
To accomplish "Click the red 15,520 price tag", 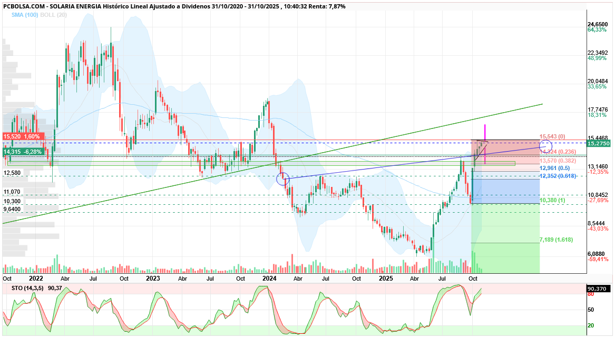I will point(22,136).
